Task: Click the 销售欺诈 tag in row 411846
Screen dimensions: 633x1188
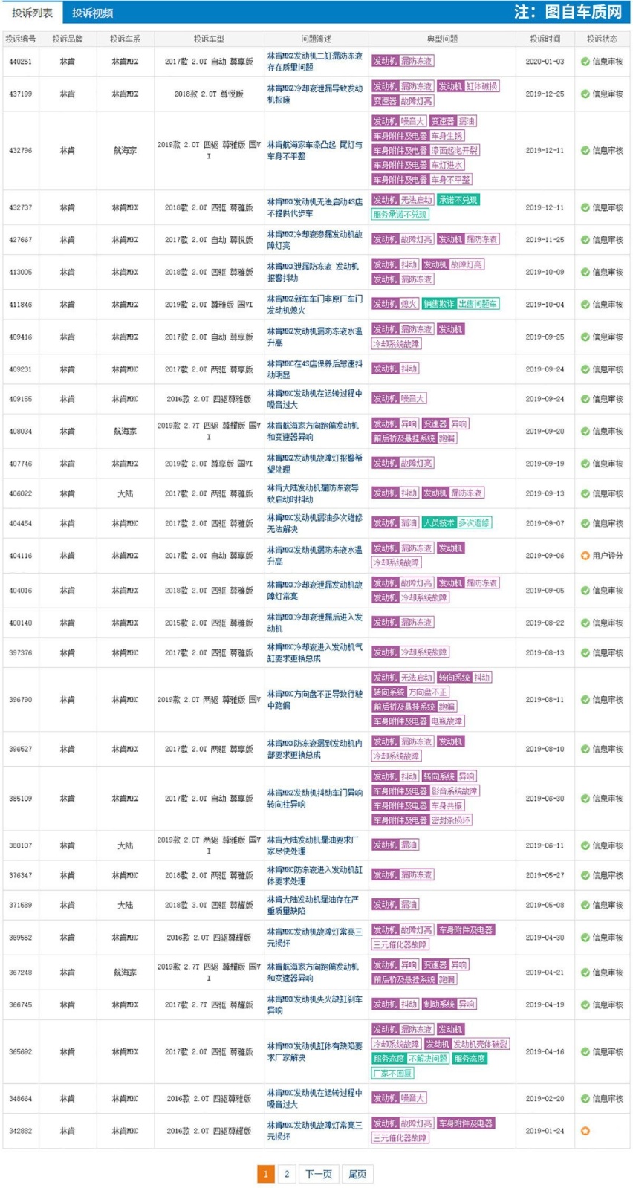Action: pyautogui.click(x=439, y=305)
